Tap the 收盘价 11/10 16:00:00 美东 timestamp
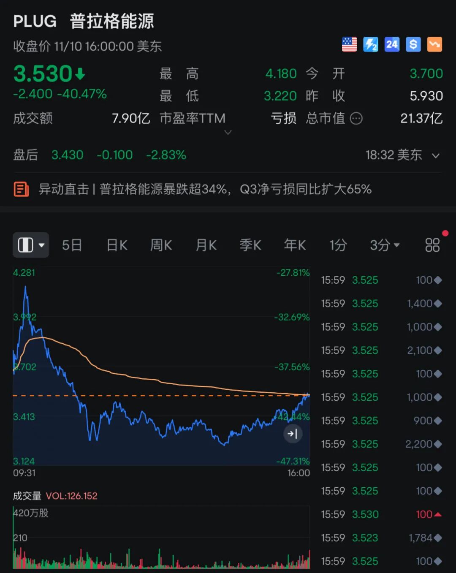Viewport: 456px width, 573px height. tap(87, 46)
